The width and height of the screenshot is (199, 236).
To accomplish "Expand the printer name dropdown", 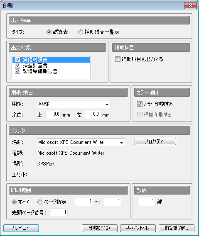I will point(81,142).
